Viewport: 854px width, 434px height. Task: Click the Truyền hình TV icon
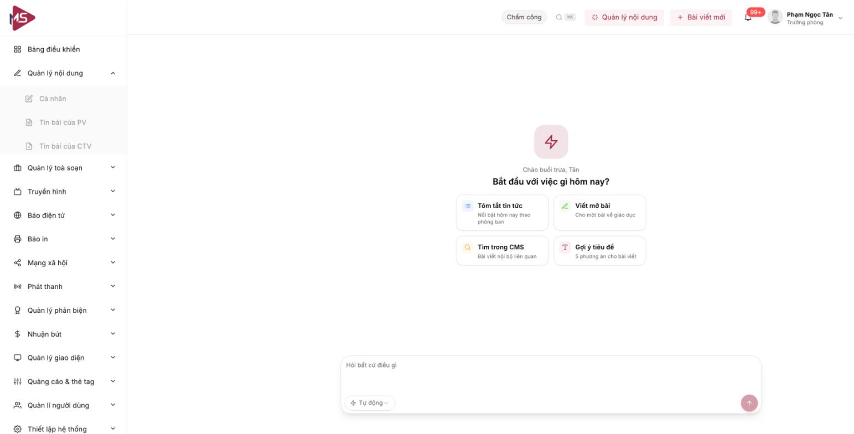coord(17,192)
